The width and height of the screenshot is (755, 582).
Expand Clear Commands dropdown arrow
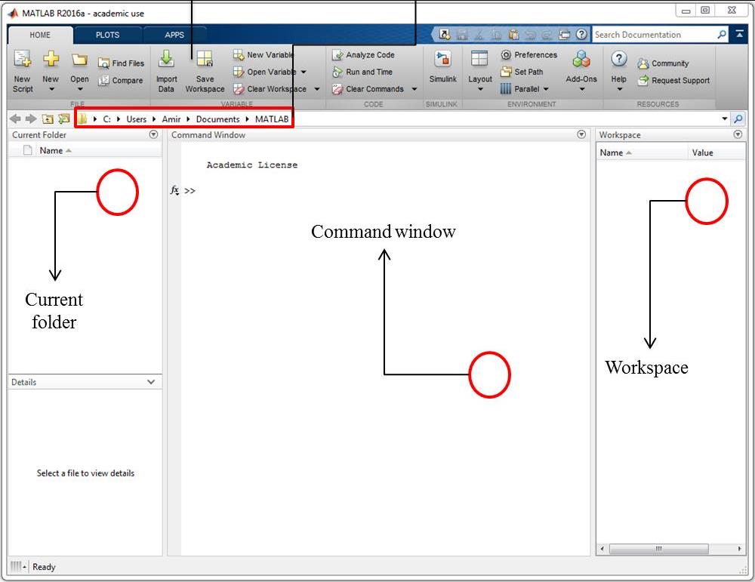tap(414, 89)
